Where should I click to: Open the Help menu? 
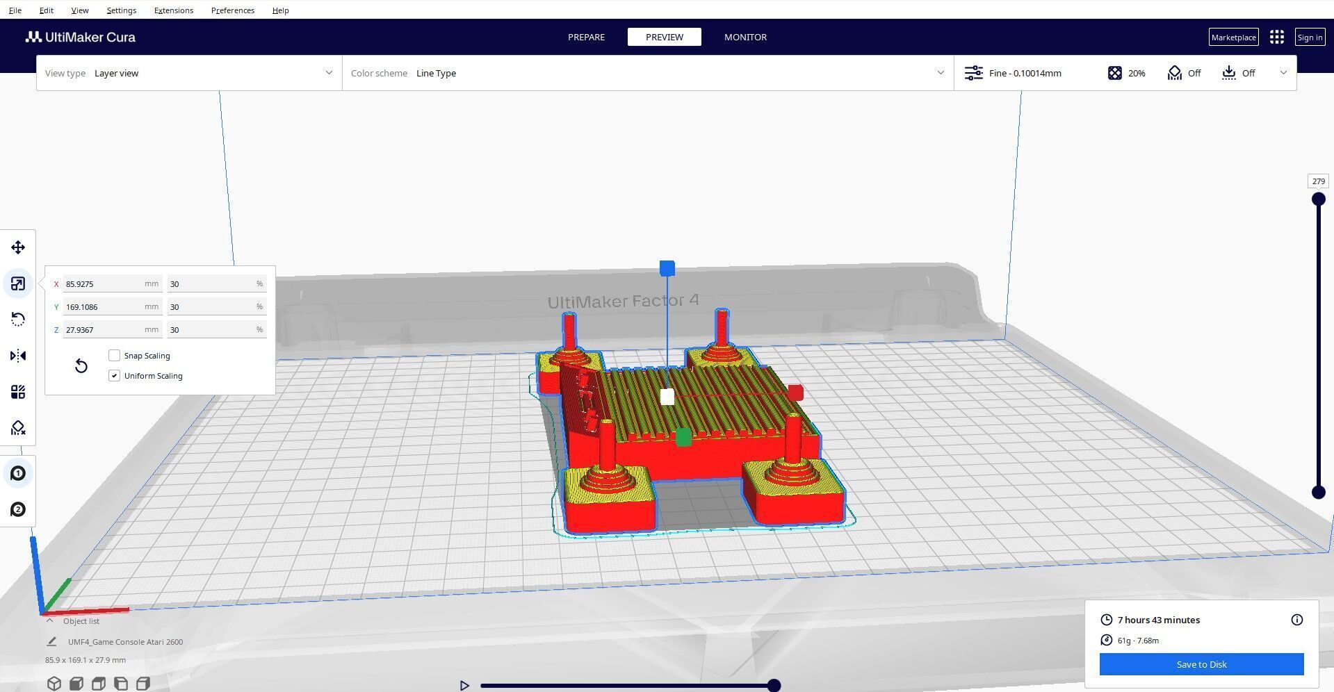tap(280, 10)
